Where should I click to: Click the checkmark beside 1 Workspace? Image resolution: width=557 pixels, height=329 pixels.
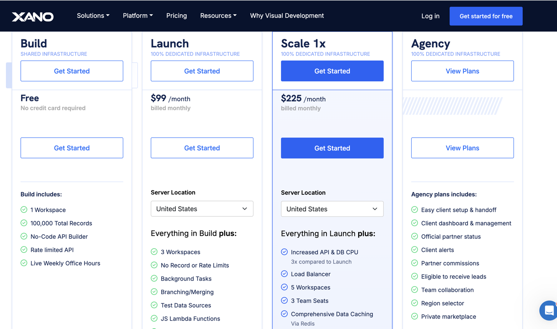coord(24,210)
